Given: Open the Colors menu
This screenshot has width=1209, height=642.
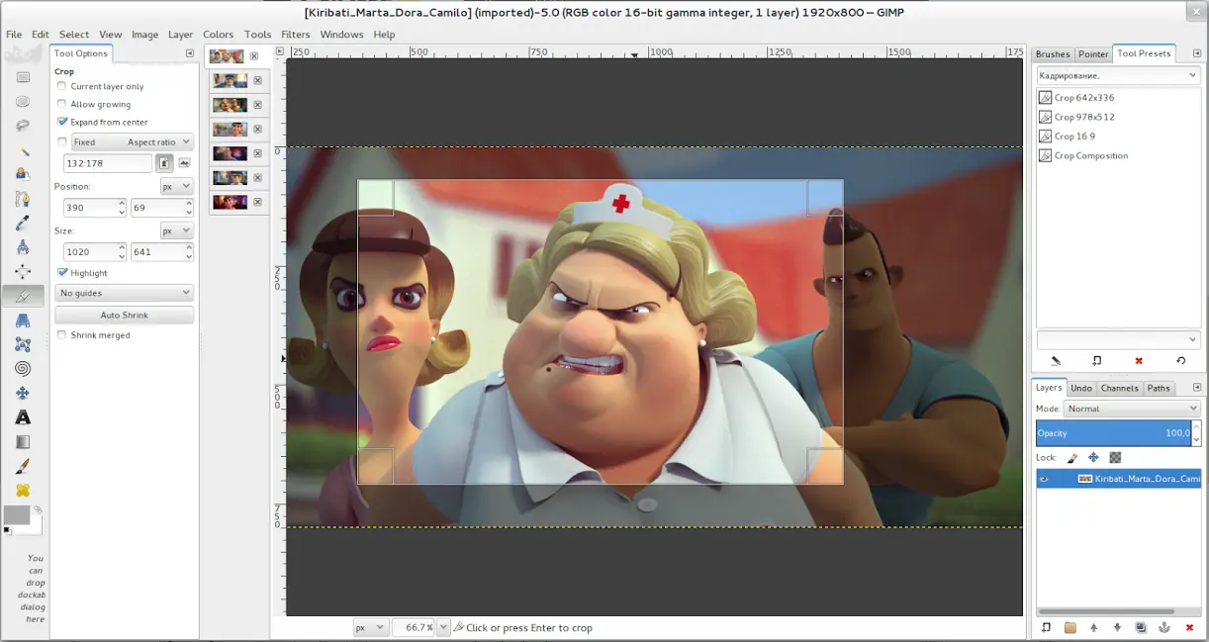Looking at the screenshot, I should click(x=218, y=34).
